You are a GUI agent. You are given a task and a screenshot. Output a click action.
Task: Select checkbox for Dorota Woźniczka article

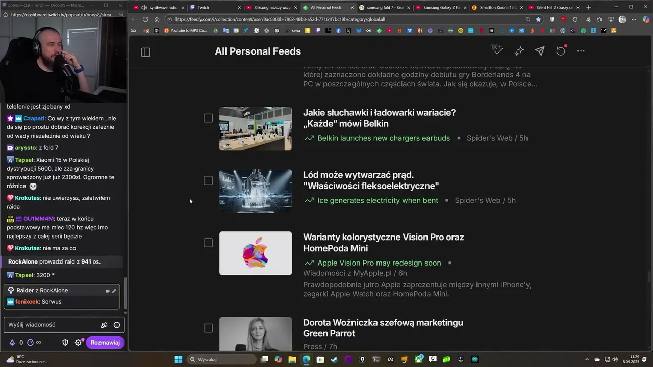[x=208, y=328]
